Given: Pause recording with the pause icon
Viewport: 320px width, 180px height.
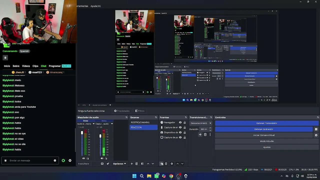Looking at the screenshot, I should pyautogui.click(x=316, y=129).
